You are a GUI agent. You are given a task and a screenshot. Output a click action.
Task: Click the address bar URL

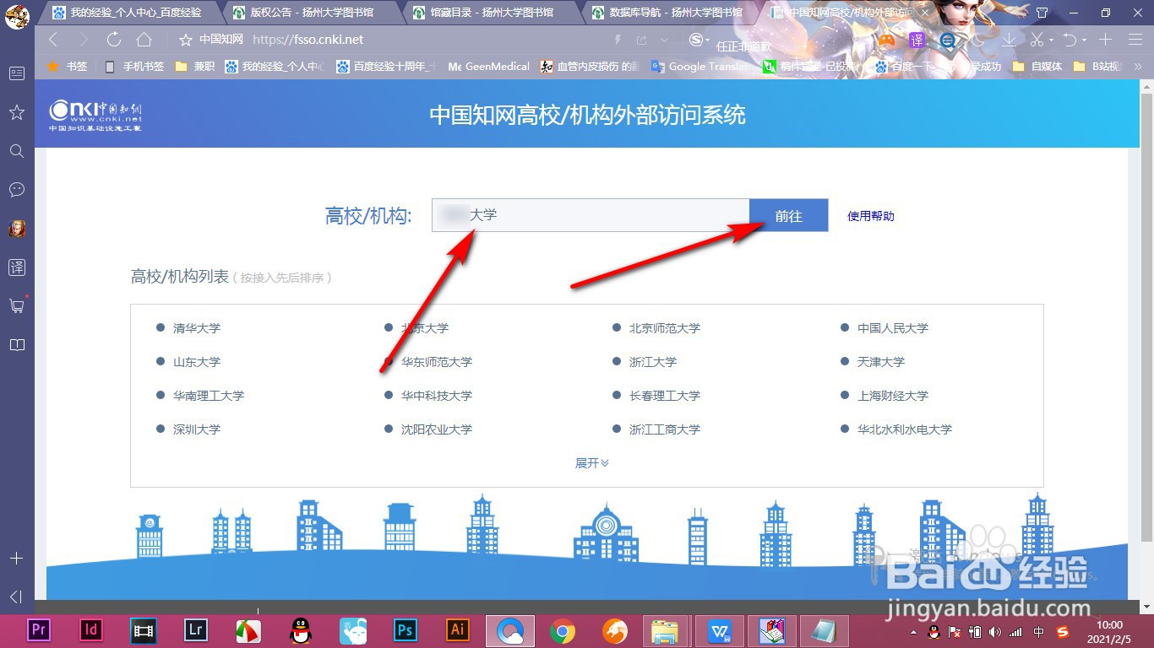click(x=308, y=40)
